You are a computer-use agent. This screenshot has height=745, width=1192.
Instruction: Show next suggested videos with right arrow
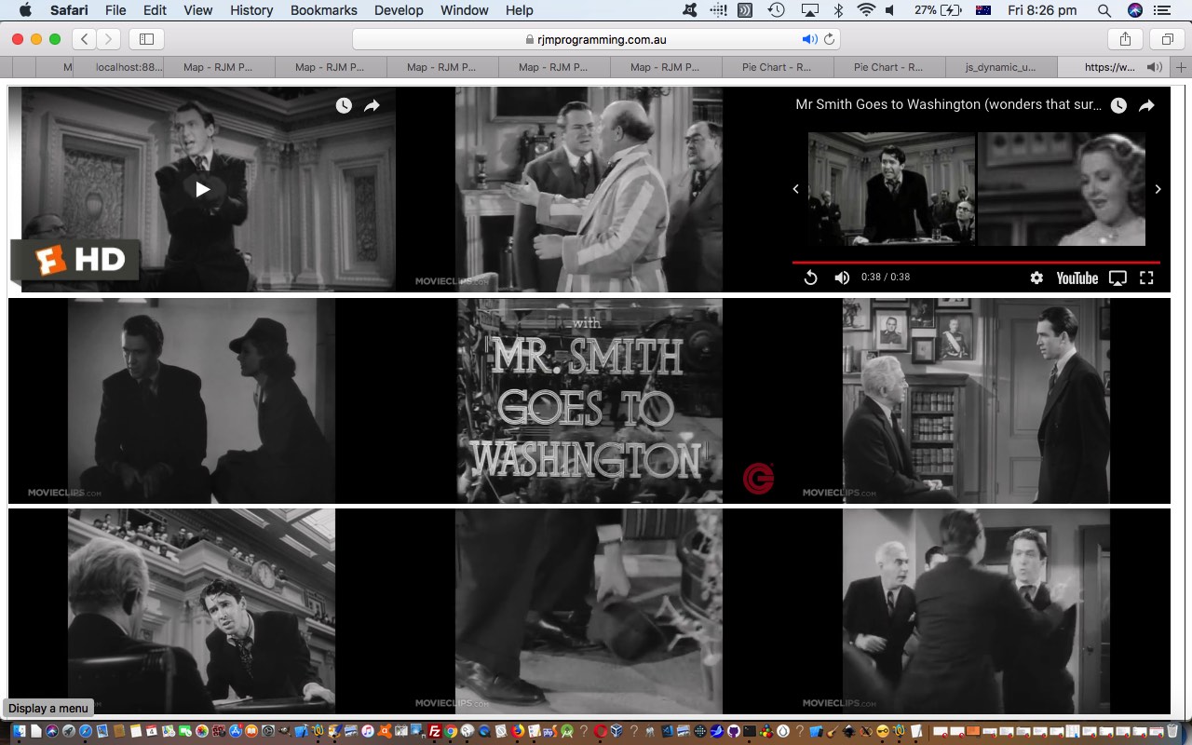click(x=1158, y=189)
